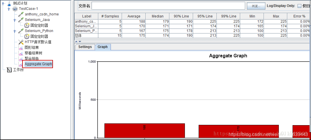Collapse the Selenium_Python tree node

click(15, 31)
